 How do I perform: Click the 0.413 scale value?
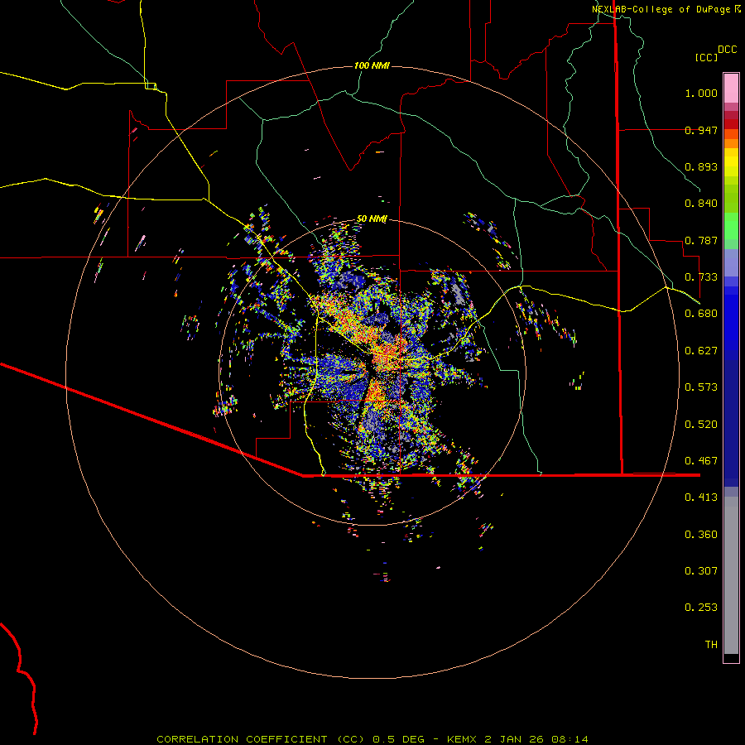pyautogui.click(x=701, y=497)
